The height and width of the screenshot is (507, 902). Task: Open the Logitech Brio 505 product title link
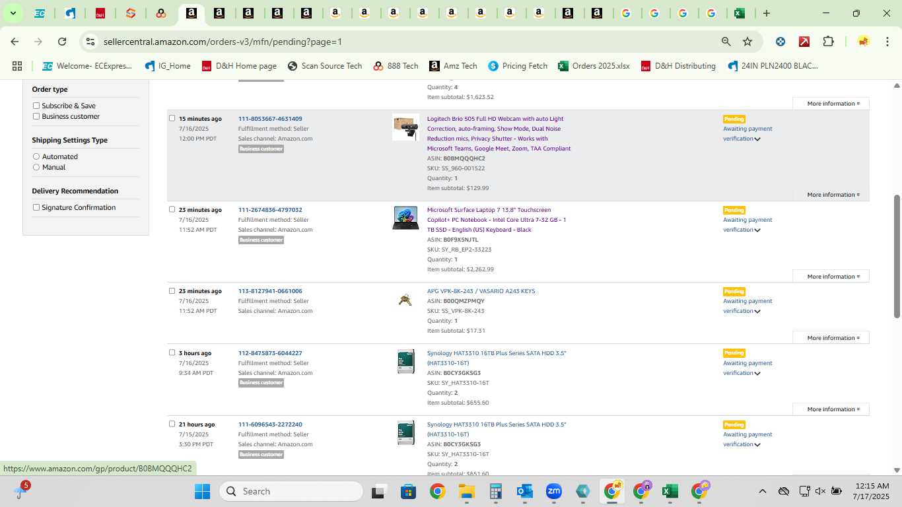(499, 133)
